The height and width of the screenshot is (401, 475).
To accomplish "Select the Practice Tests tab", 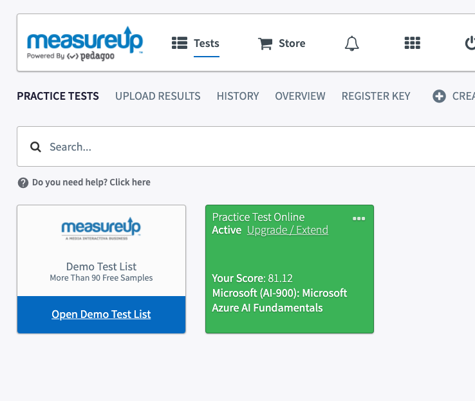I will [x=58, y=96].
